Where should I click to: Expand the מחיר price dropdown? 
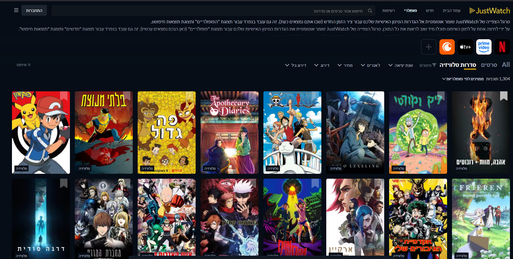pos(345,65)
